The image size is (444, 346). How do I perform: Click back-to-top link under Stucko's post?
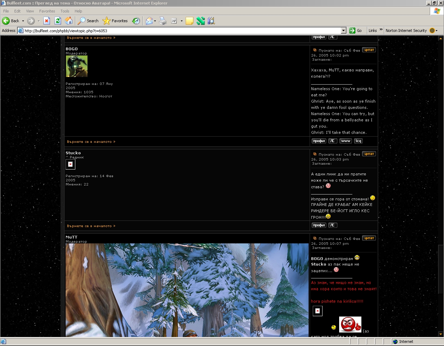tap(91, 226)
